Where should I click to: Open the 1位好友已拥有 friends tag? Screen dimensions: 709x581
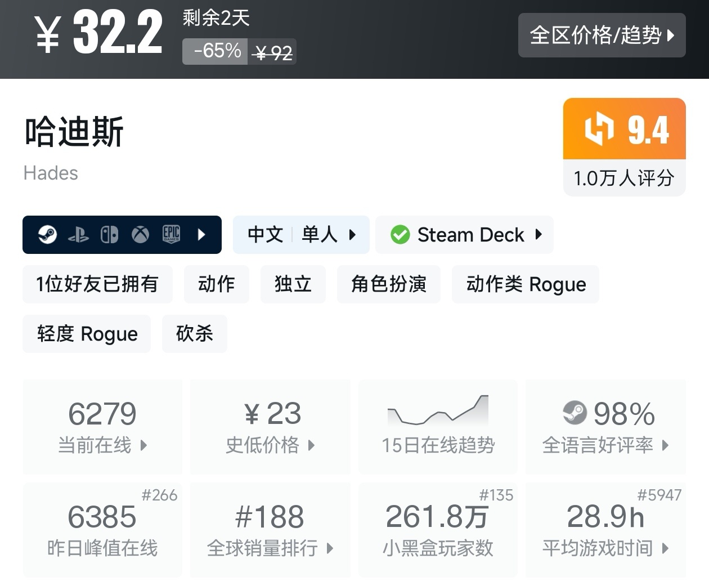(97, 284)
